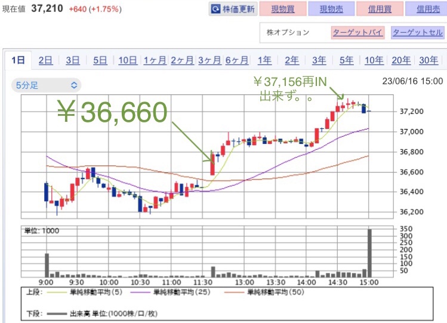The width and height of the screenshot is (447, 323).
Task: Switch to the 2ヶ月 chart period
Action: point(182,60)
